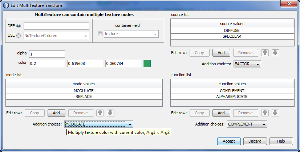The height and width of the screenshot is (152, 300).
Task: Click the MultiTextureTransform title bar icon
Action: pyautogui.click(x=6, y=5)
